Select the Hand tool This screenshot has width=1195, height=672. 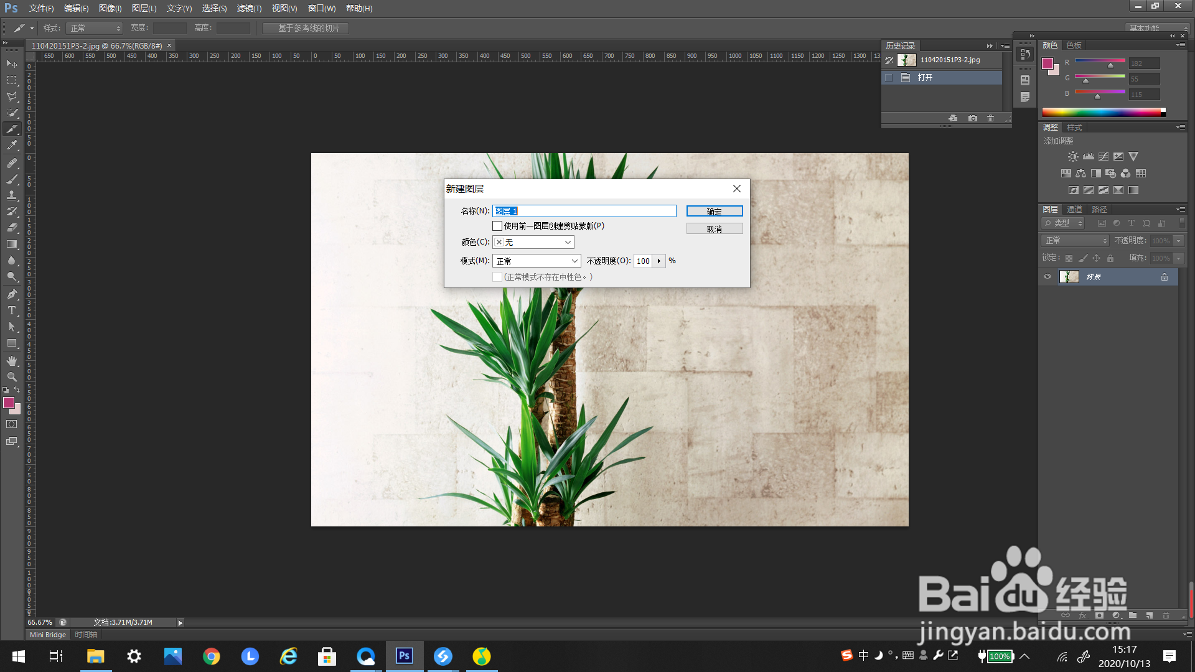pyautogui.click(x=12, y=361)
